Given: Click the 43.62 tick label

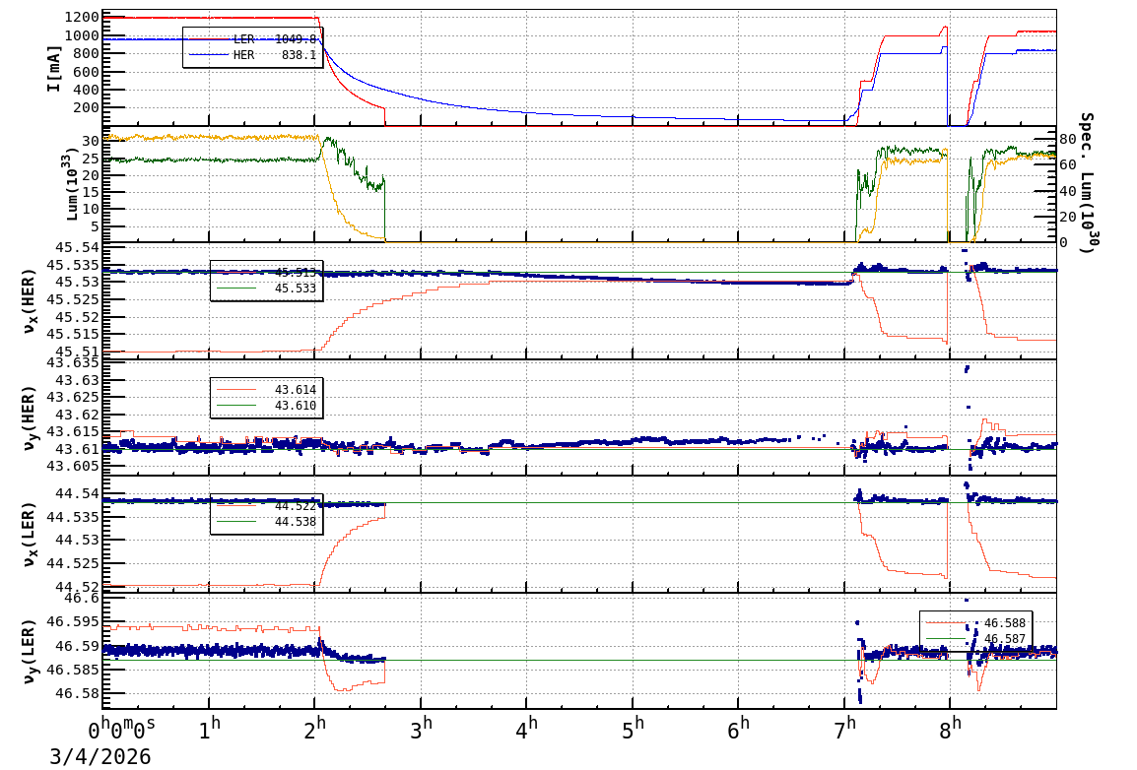Looking at the screenshot, I should (x=77, y=415).
